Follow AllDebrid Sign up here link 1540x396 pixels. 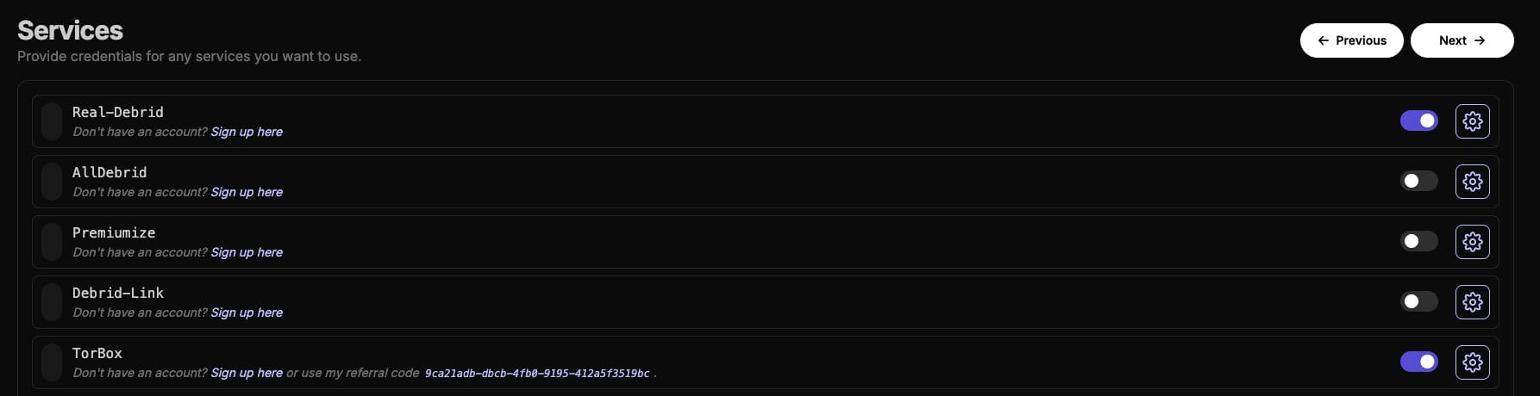point(247,192)
